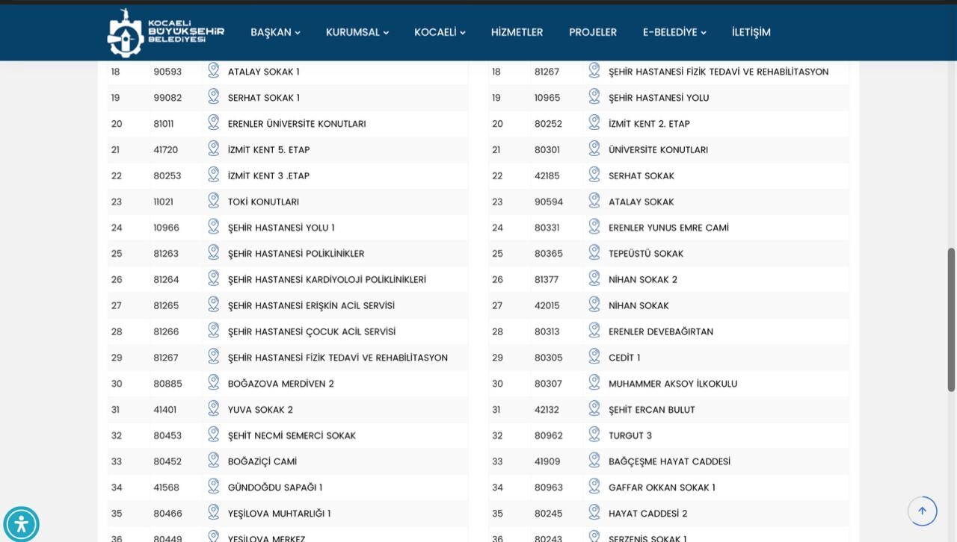
Task: Click the page vertical scrollbar thumb
Action: (x=952, y=320)
